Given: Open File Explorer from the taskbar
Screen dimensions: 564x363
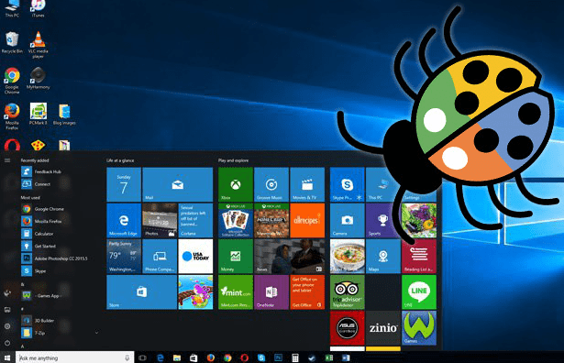Looking at the screenshot, I should click(x=177, y=358).
